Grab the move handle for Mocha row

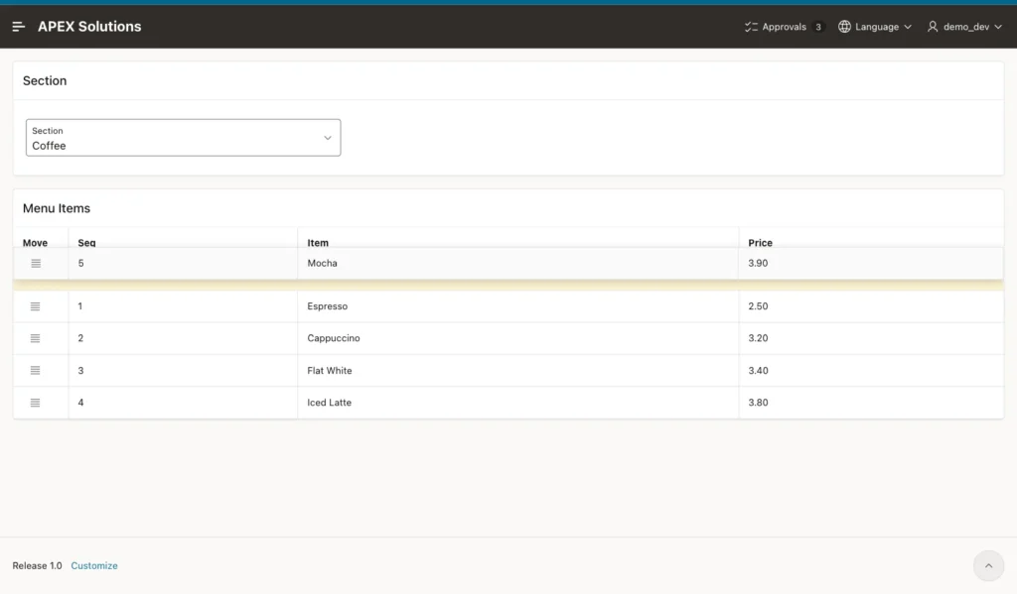[x=36, y=264]
